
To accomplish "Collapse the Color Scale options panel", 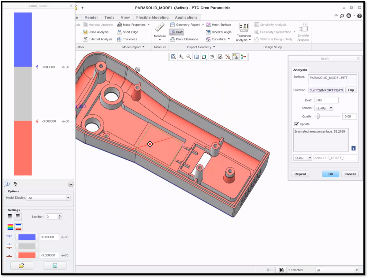I will (71, 184).
